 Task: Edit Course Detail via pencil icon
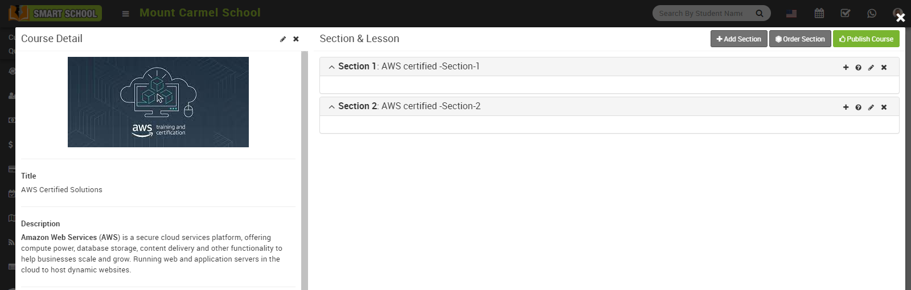283,39
